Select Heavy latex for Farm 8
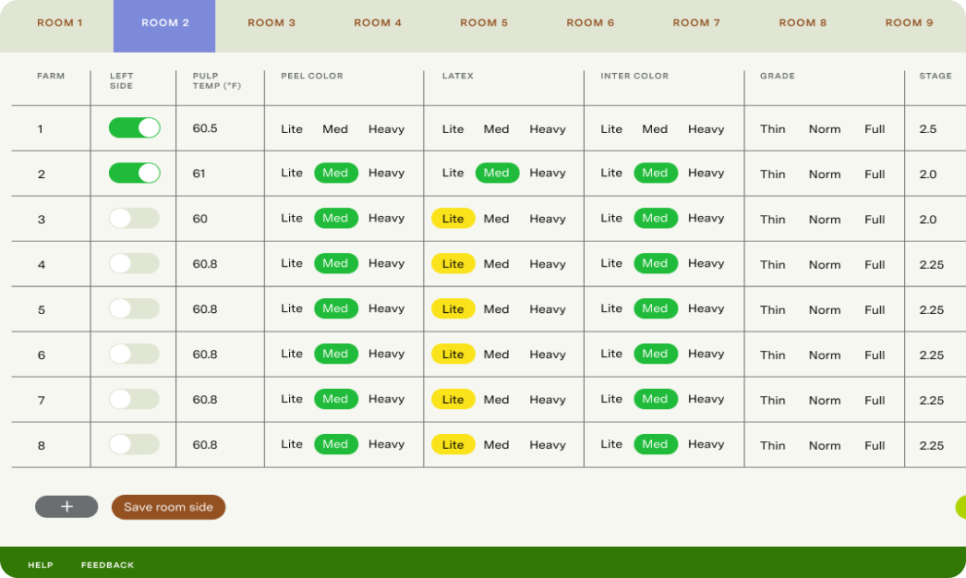This screenshot has width=966, height=578. 547,444
